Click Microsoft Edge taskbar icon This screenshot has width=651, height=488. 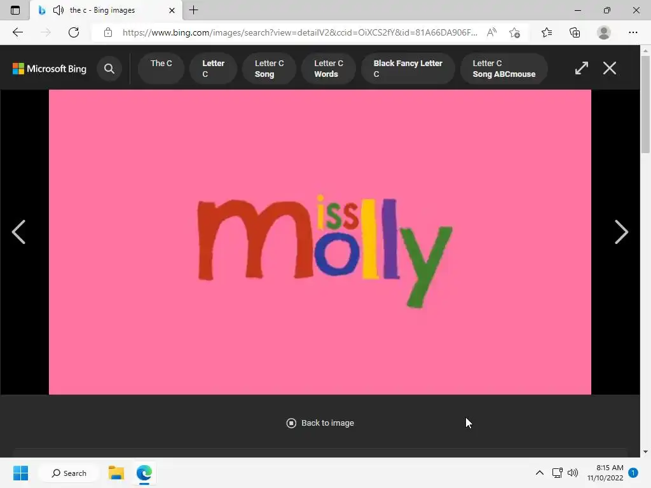click(144, 473)
